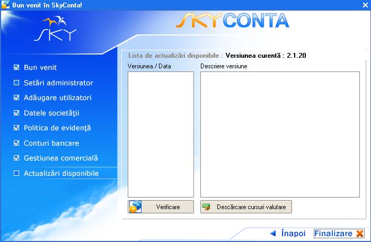Go back with Înapoi link
This screenshot has height=242, width=371.
pyautogui.click(x=293, y=234)
